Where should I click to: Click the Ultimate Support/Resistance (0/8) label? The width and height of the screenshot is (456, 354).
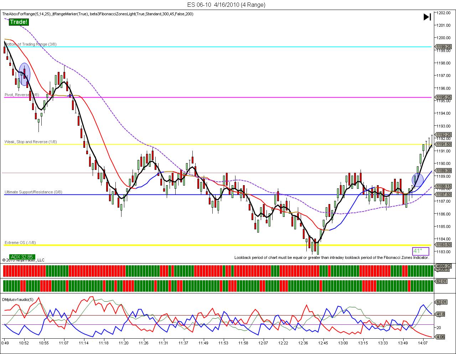point(33,192)
